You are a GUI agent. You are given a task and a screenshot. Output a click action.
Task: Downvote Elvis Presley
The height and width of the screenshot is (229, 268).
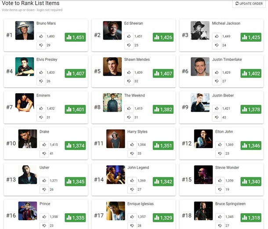[x=41, y=81]
